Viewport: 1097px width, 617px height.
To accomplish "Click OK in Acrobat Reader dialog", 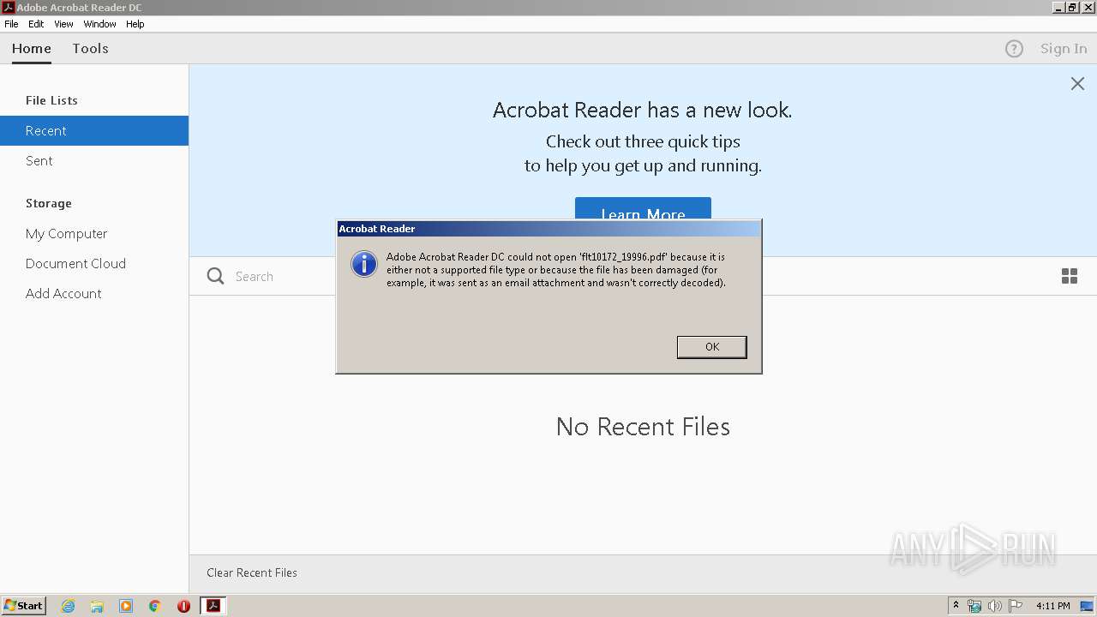I will [x=711, y=346].
